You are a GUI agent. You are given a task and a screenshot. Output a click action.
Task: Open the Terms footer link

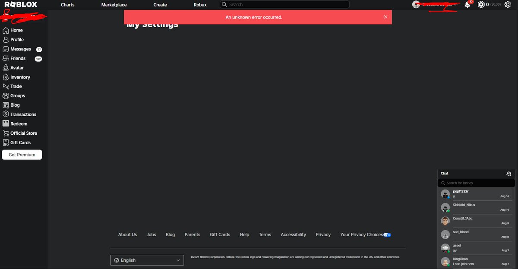[265, 234]
